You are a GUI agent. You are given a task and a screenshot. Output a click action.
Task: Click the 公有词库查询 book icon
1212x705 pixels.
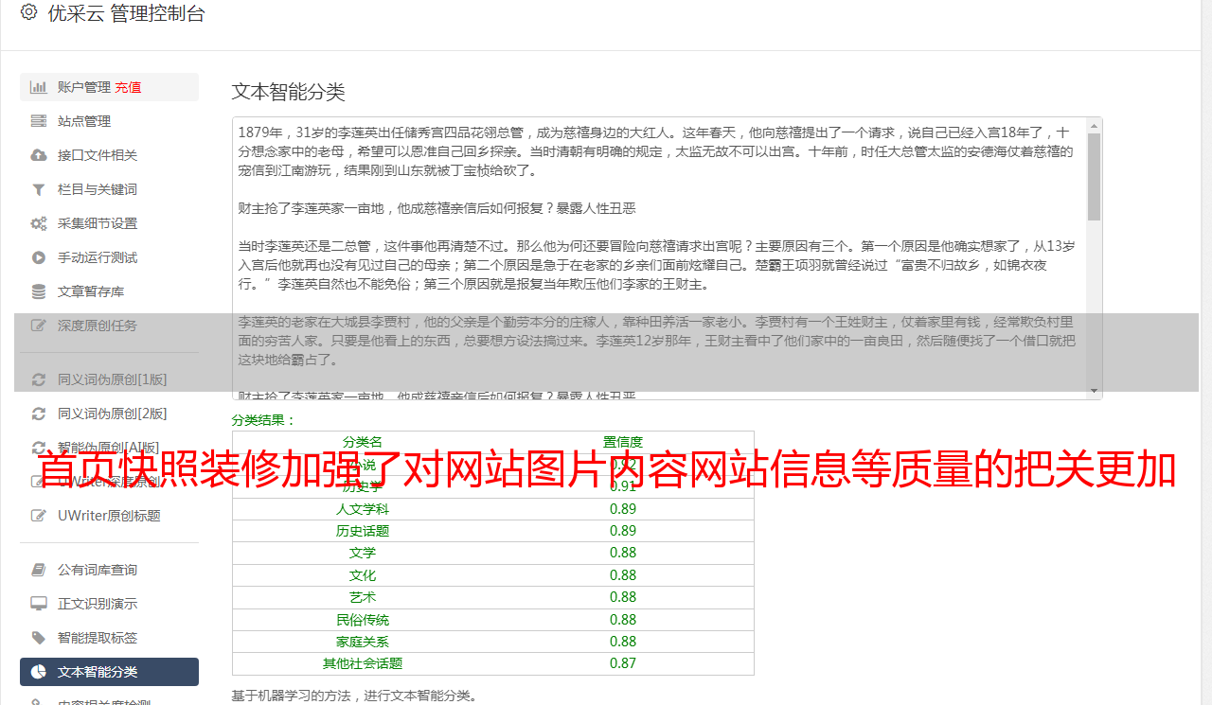tap(39, 570)
